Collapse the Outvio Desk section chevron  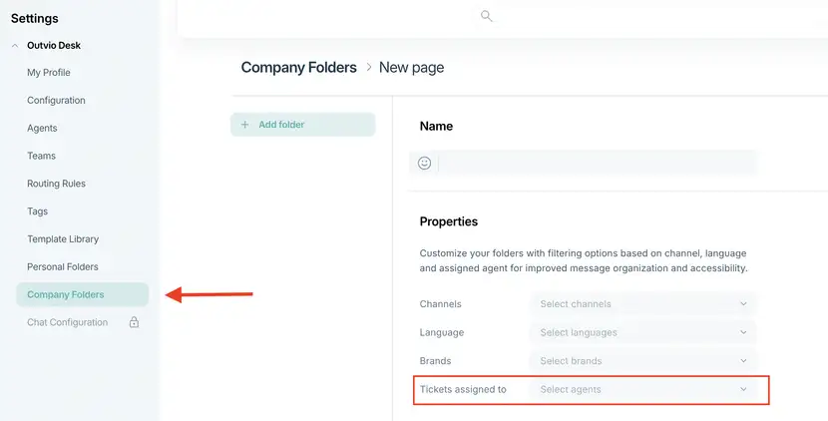coord(15,46)
